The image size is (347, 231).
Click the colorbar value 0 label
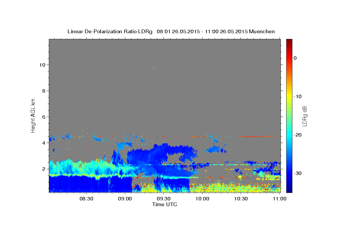(x=295, y=58)
